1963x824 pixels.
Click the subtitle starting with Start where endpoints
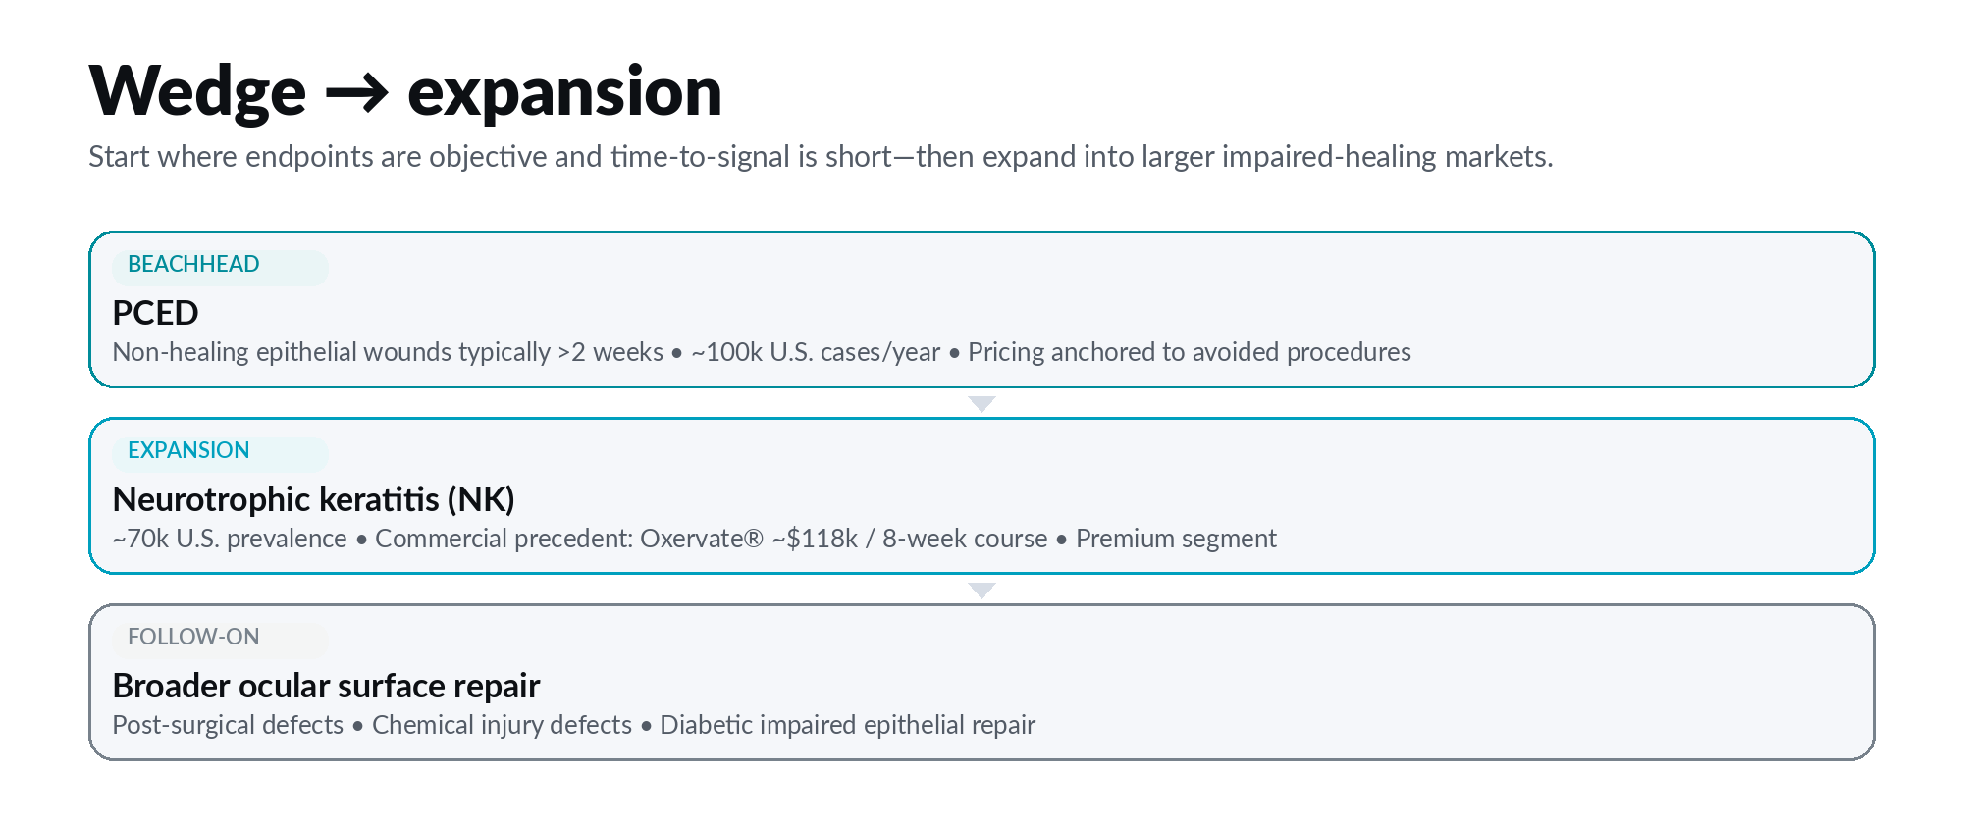(x=820, y=157)
